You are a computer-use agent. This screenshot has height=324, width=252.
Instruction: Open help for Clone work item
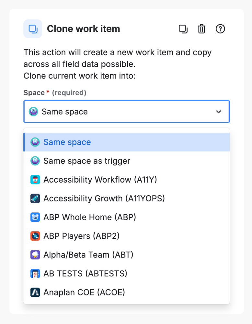coord(220,29)
